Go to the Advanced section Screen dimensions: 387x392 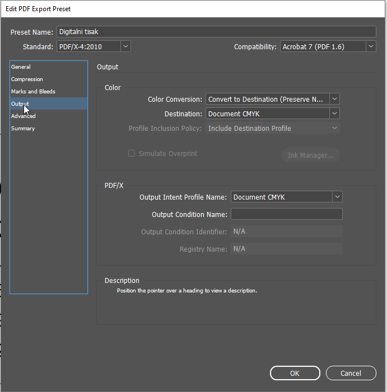(x=24, y=116)
